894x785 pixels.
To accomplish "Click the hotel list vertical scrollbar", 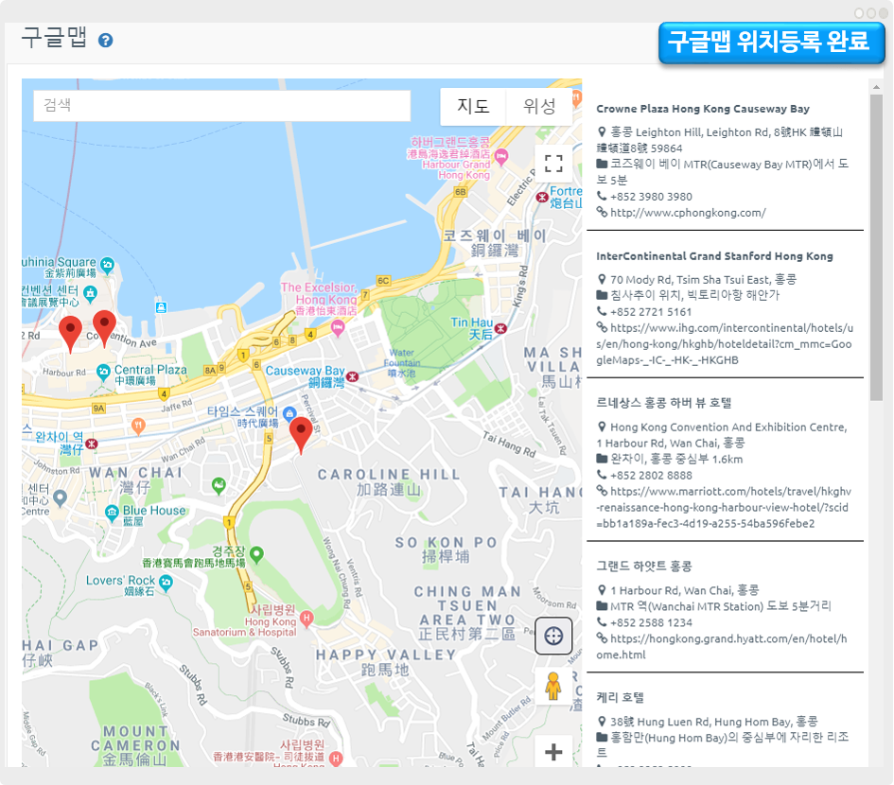I will coord(876,236).
